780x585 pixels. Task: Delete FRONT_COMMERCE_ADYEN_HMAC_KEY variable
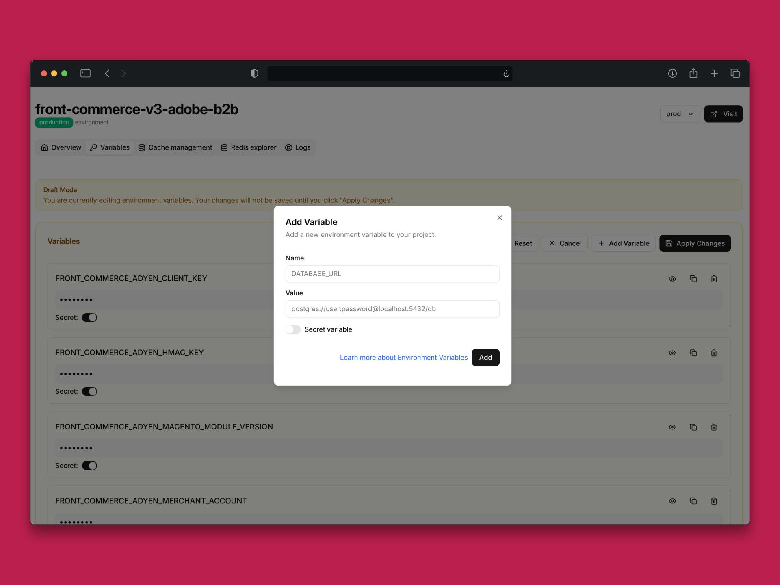[x=714, y=353]
